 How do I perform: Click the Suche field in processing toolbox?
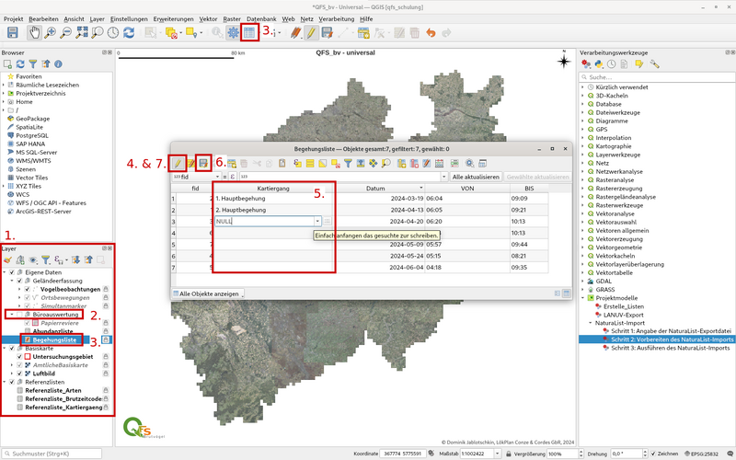(x=657, y=77)
